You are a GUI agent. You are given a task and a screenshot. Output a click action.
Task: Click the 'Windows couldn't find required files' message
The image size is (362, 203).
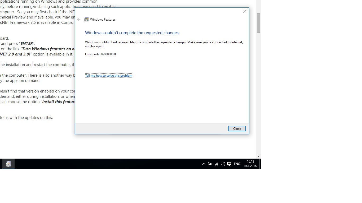coord(164,44)
